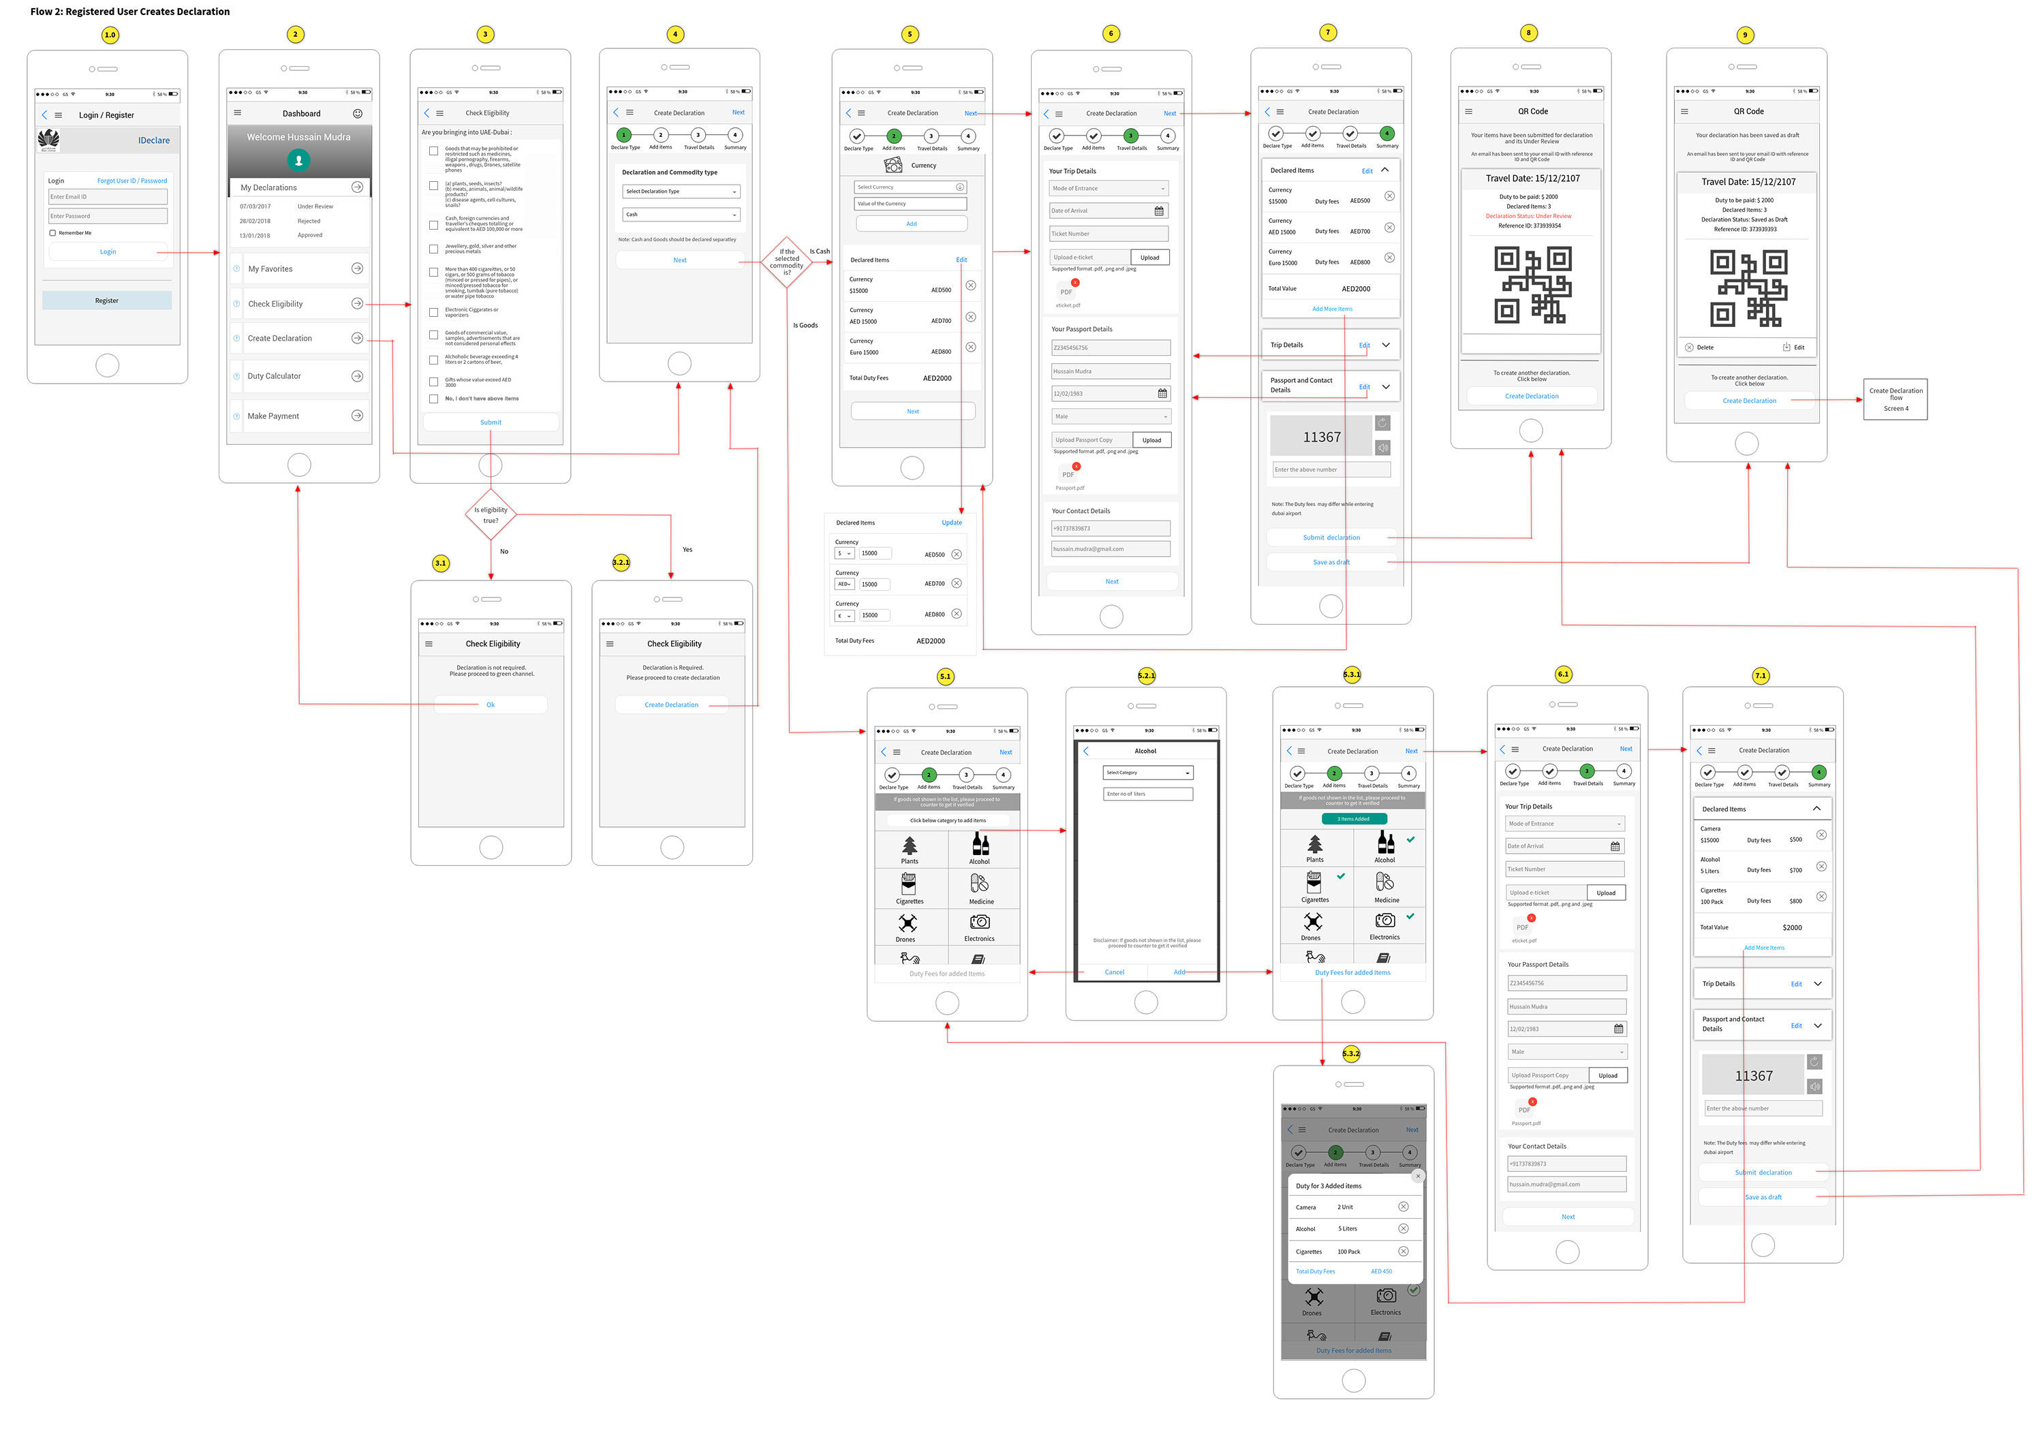Check the Remember Me checkbox on login
Viewport: 2044px width, 1441px height.
52,232
